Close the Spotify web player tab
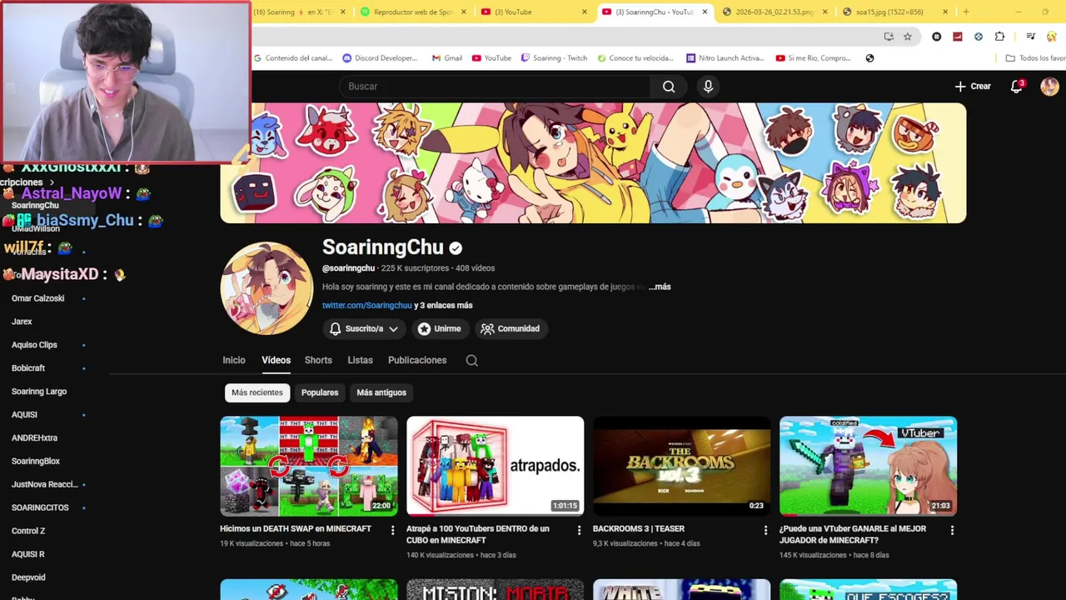 (x=463, y=12)
